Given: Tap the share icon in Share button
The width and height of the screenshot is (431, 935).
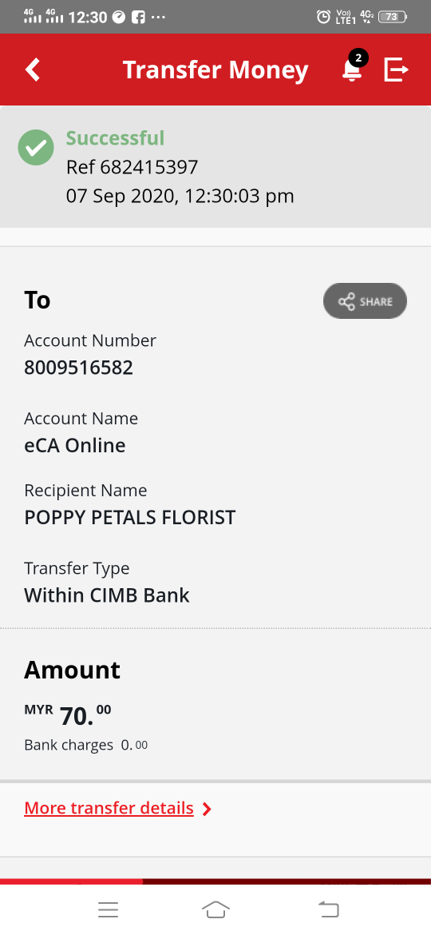Looking at the screenshot, I should (346, 301).
